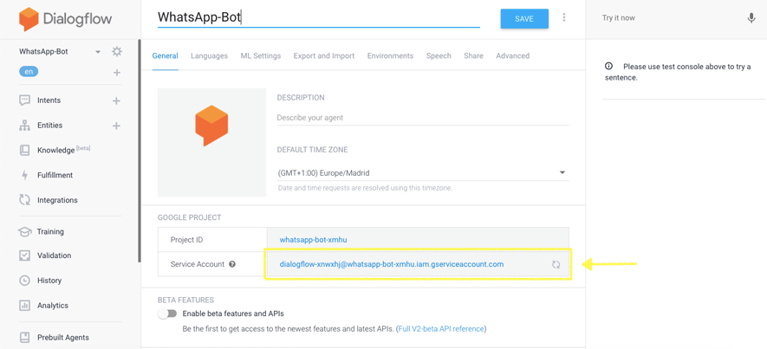Click the Dialogflow logo
767x349 pixels.
pyautogui.click(x=66, y=20)
